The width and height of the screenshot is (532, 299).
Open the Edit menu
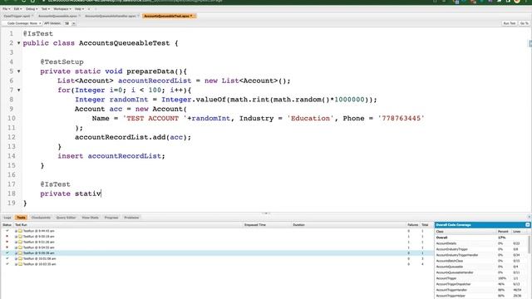click(17, 9)
